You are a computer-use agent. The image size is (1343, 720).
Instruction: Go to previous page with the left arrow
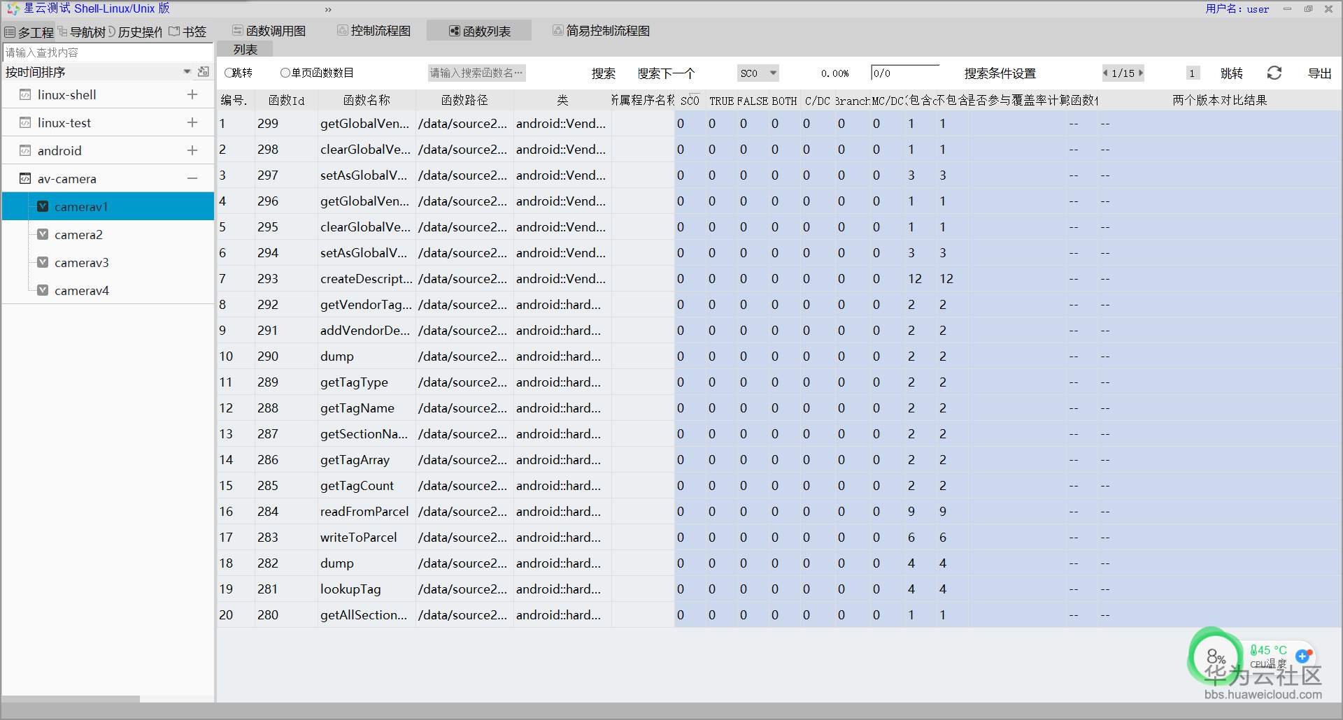(x=1105, y=73)
